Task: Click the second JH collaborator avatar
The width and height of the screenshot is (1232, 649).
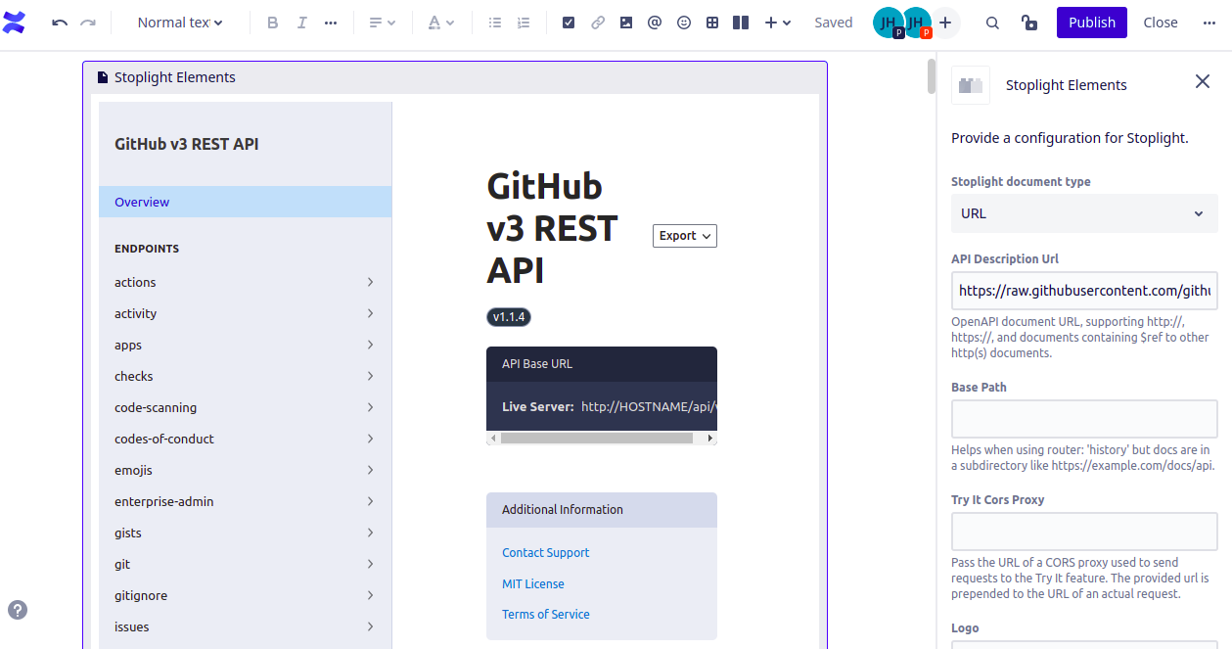Action: pyautogui.click(x=917, y=23)
